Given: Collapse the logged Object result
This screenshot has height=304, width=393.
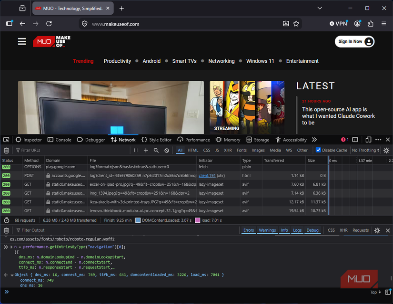Looking at the screenshot, I should coord(12,275).
